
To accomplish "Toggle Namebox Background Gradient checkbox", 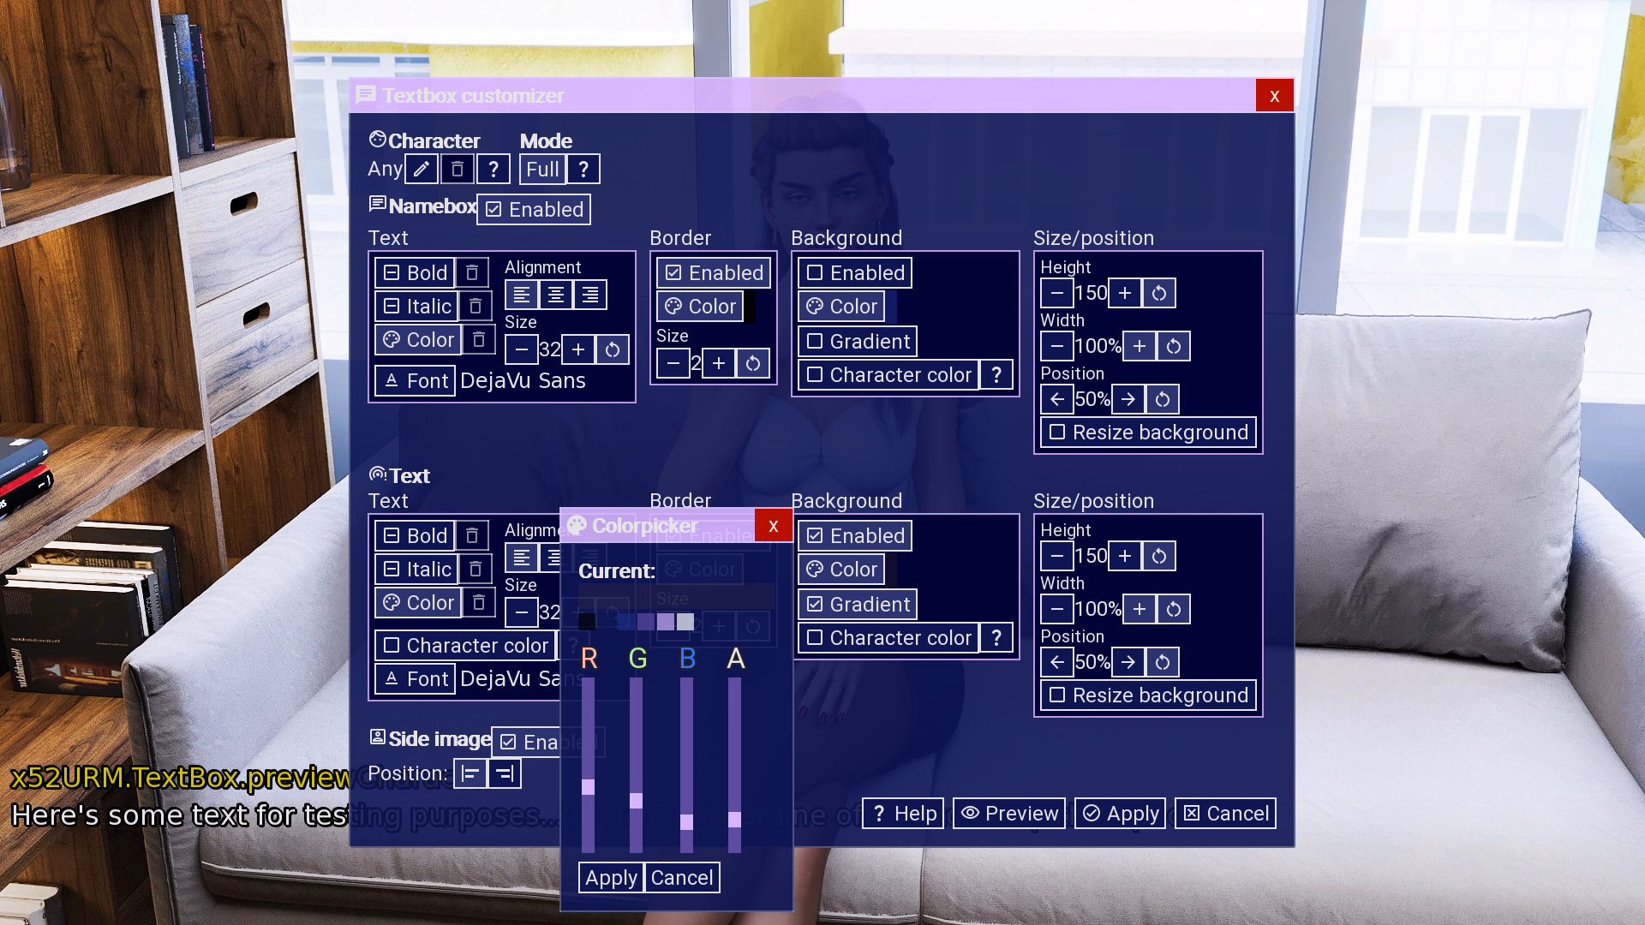I will 858,342.
